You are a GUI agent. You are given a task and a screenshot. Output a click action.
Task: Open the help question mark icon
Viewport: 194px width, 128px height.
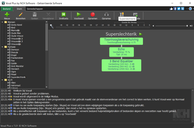pos(190,9)
